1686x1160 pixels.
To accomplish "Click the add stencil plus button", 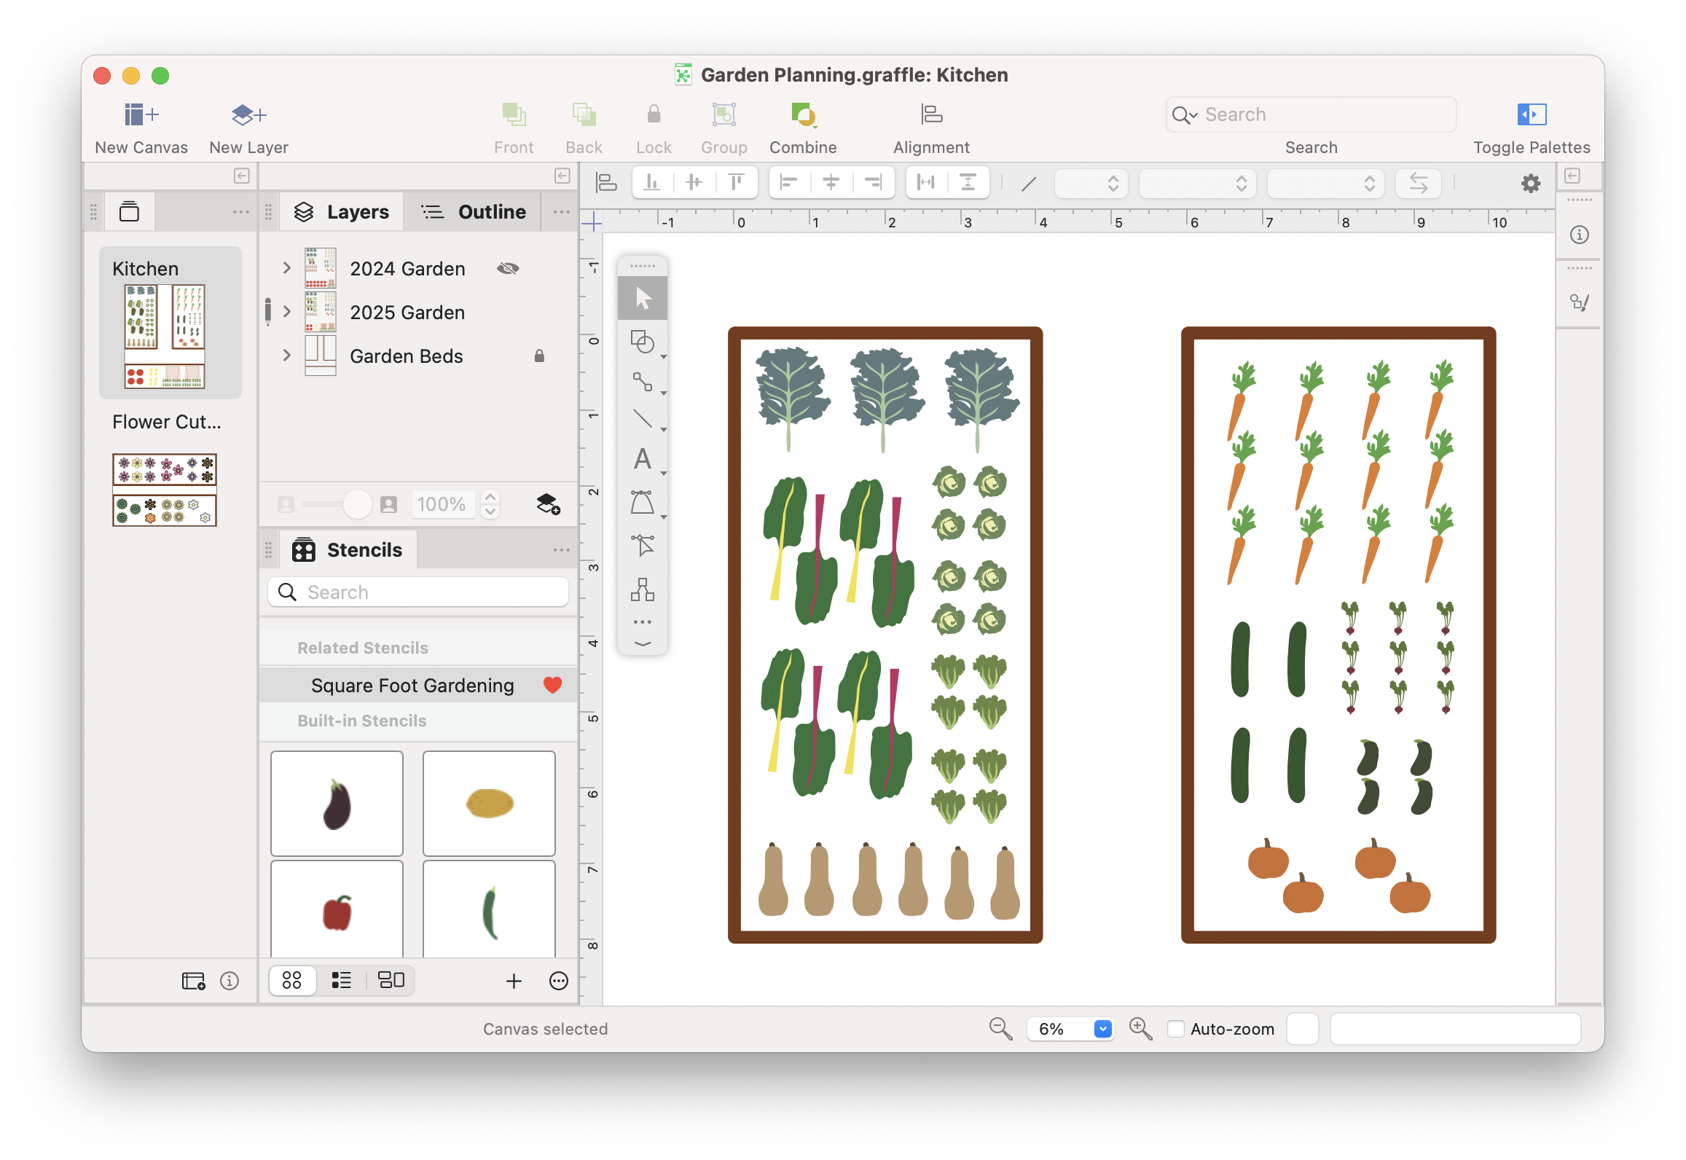I will coord(514,981).
